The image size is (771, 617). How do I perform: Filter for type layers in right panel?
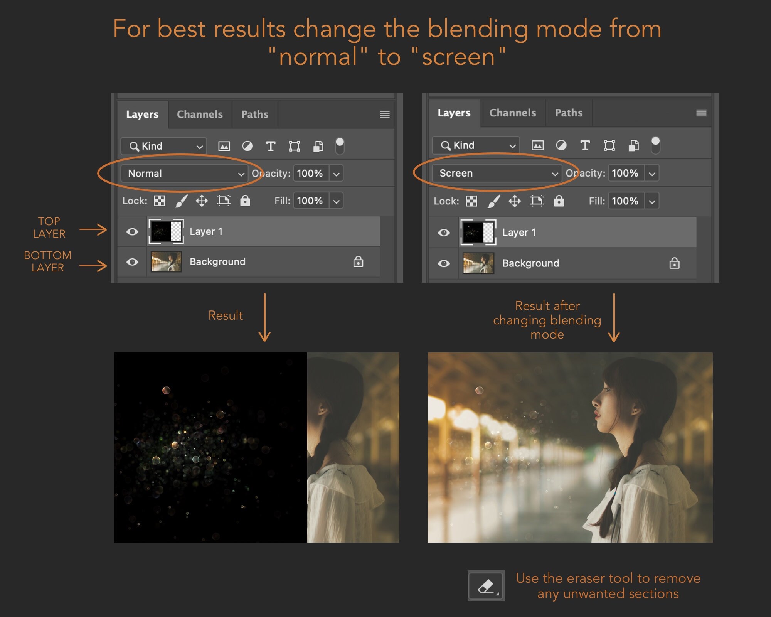(x=585, y=145)
